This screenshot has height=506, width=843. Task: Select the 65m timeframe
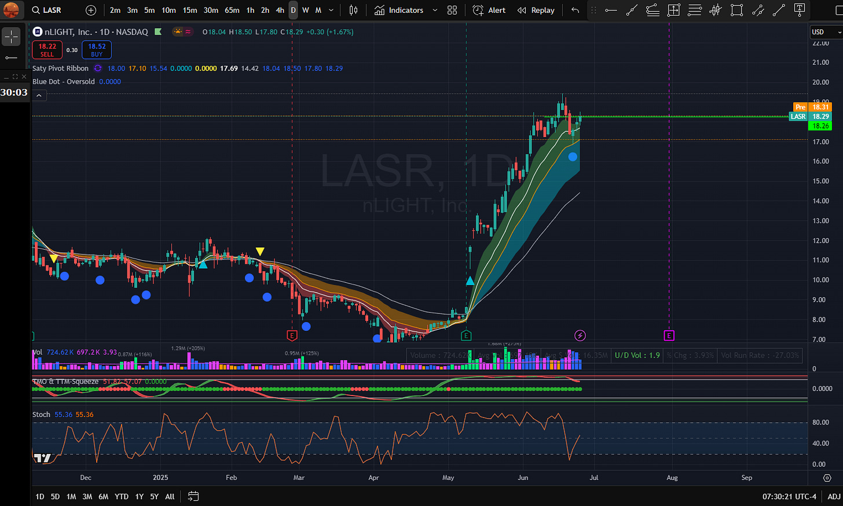pos(232,10)
